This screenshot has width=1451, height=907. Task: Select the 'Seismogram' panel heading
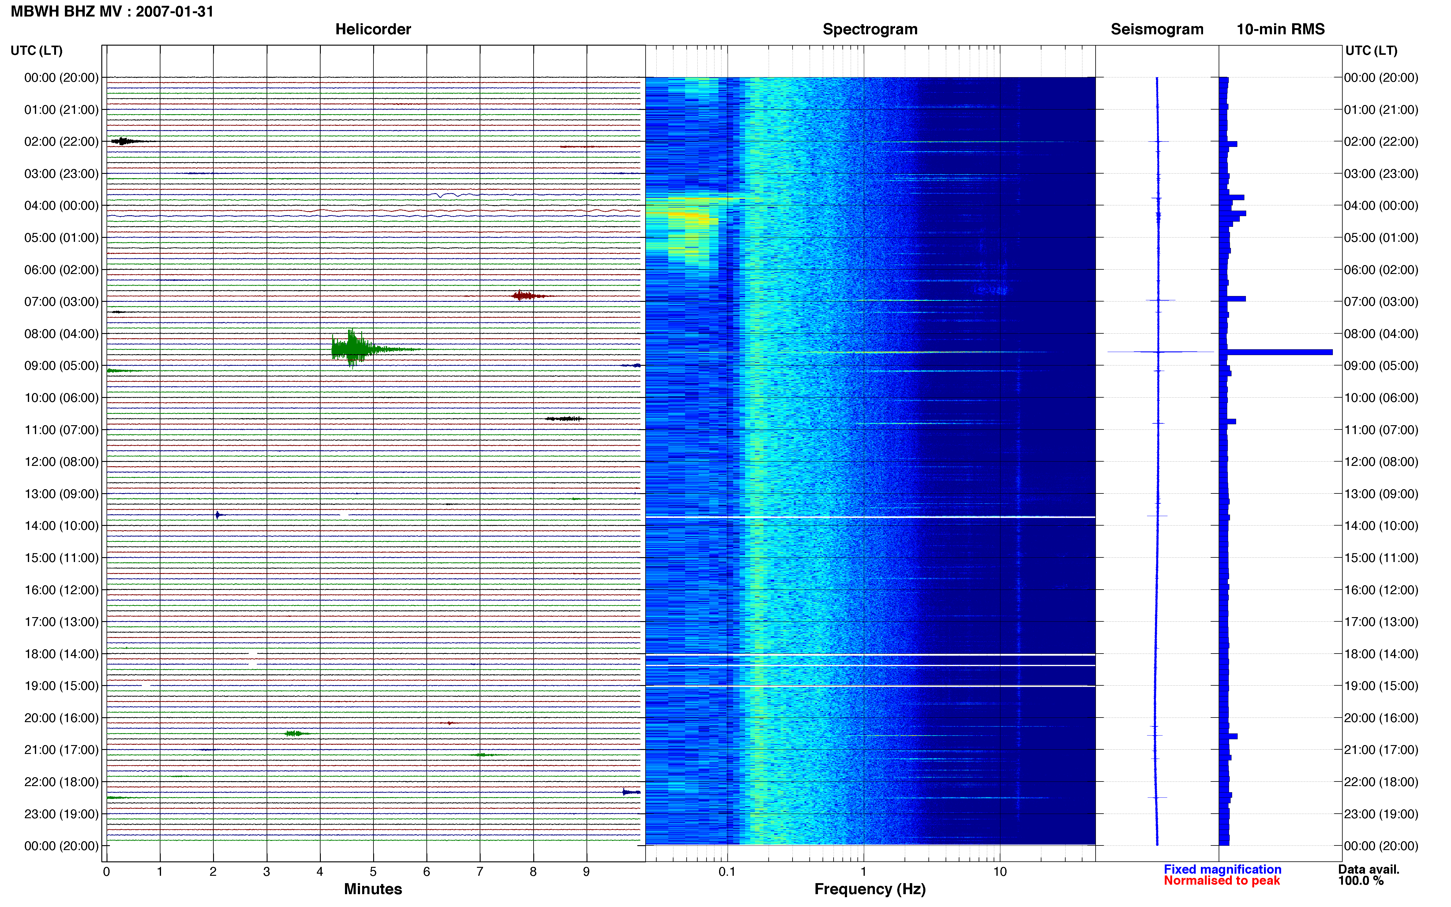(1157, 29)
